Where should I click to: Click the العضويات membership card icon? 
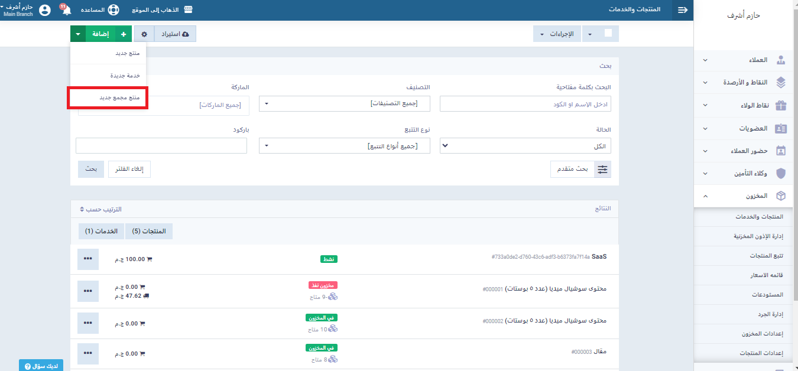pos(781,128)
